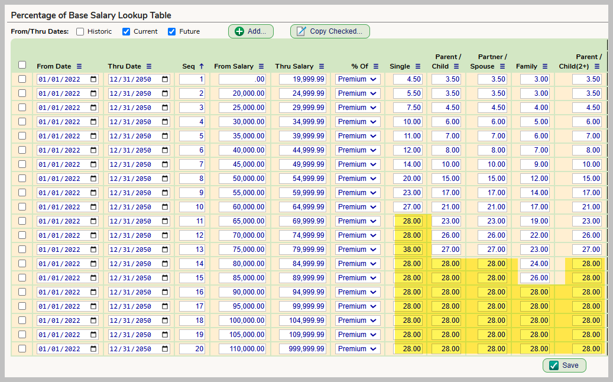This screenshot has height=382, width=613.
Task: Expand the Premium dropdown in row 1
Action: pyautogui.click(x=358, y=79)
